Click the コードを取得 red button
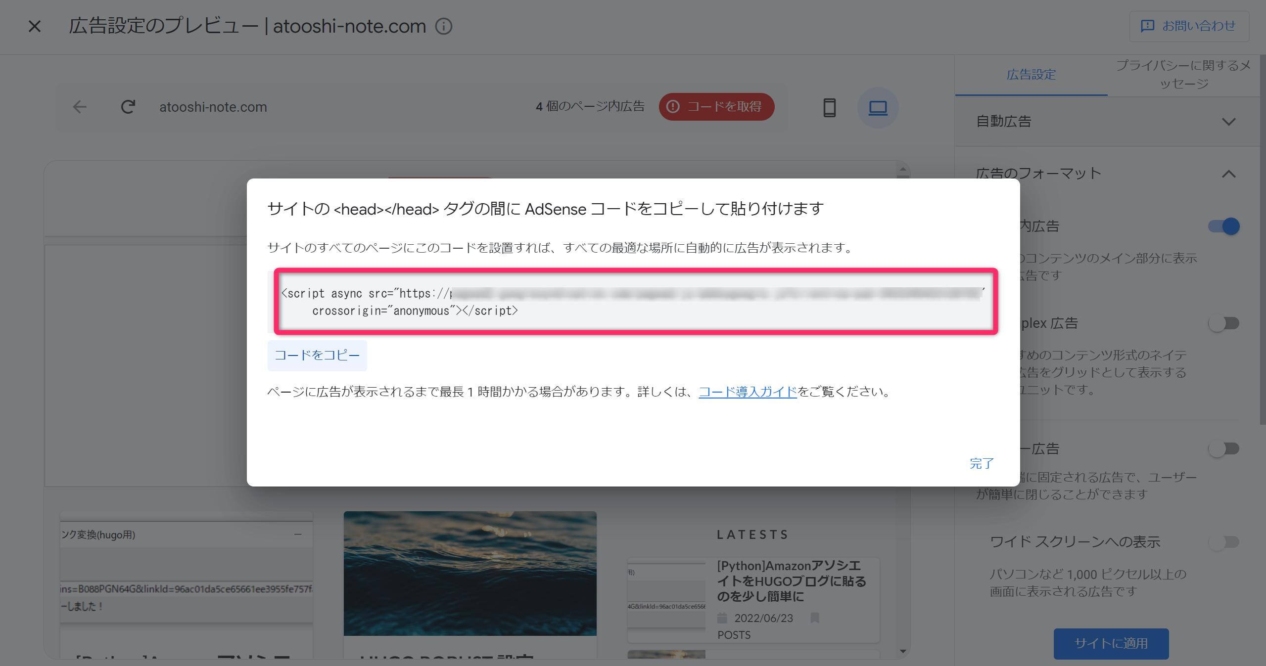 716,107
